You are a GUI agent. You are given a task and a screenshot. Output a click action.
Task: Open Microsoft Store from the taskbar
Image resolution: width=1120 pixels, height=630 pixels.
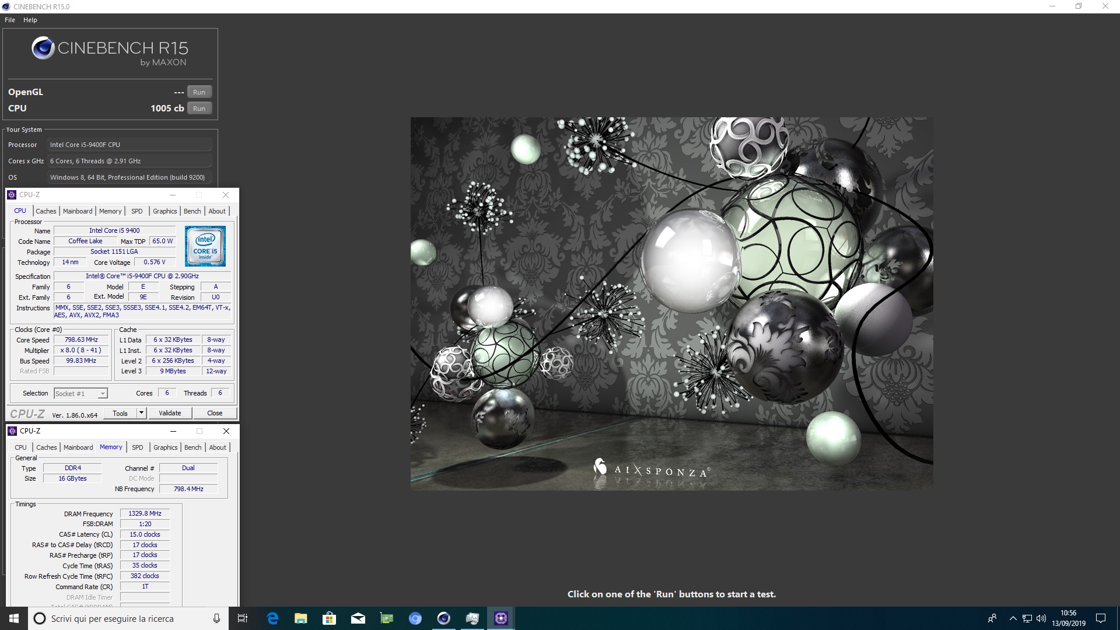[330, 618]
